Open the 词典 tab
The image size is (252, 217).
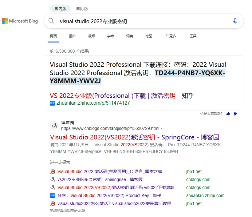130,36
